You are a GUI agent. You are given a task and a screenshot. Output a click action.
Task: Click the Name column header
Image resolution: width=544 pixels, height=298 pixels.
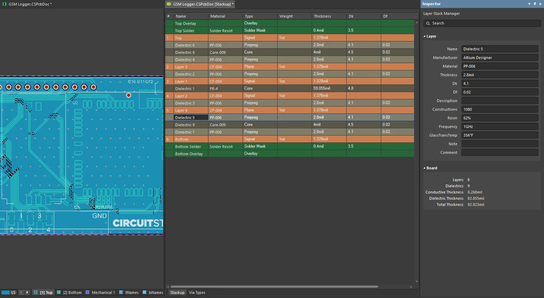[x=191, y=16]
